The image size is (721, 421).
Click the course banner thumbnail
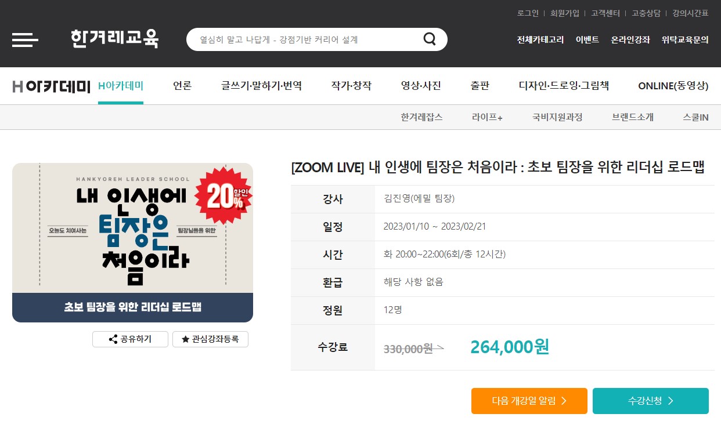click(x=132, y=242)
